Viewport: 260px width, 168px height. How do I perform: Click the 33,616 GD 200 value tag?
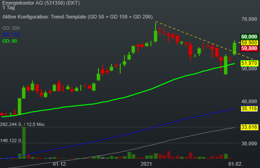249,127
